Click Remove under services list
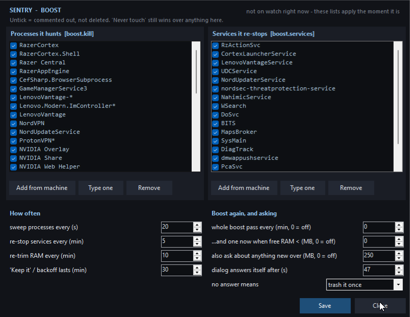 351,188
